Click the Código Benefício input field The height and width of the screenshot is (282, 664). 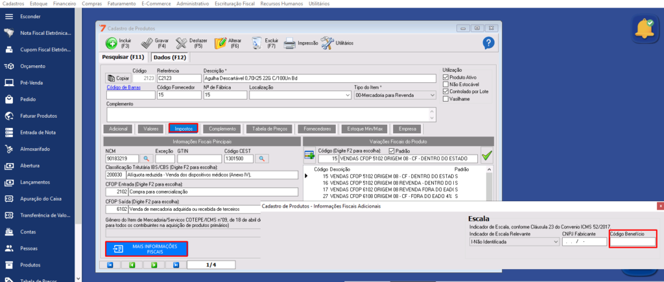click(633, 242)
